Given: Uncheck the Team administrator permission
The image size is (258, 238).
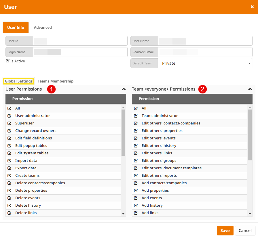Looking at the screenshot, I should tap(136, 116).
